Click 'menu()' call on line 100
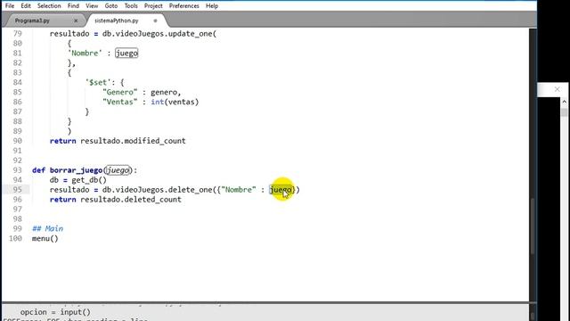570x321 pixels. 45,238
